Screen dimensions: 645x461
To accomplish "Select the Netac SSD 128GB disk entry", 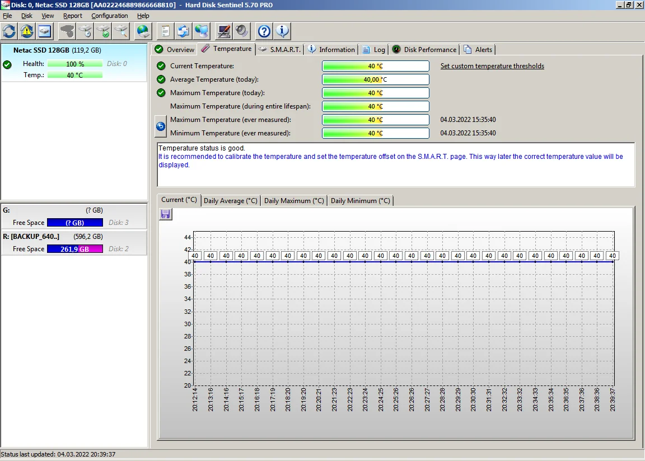I will pyautogui.click(x=57, y=50).
